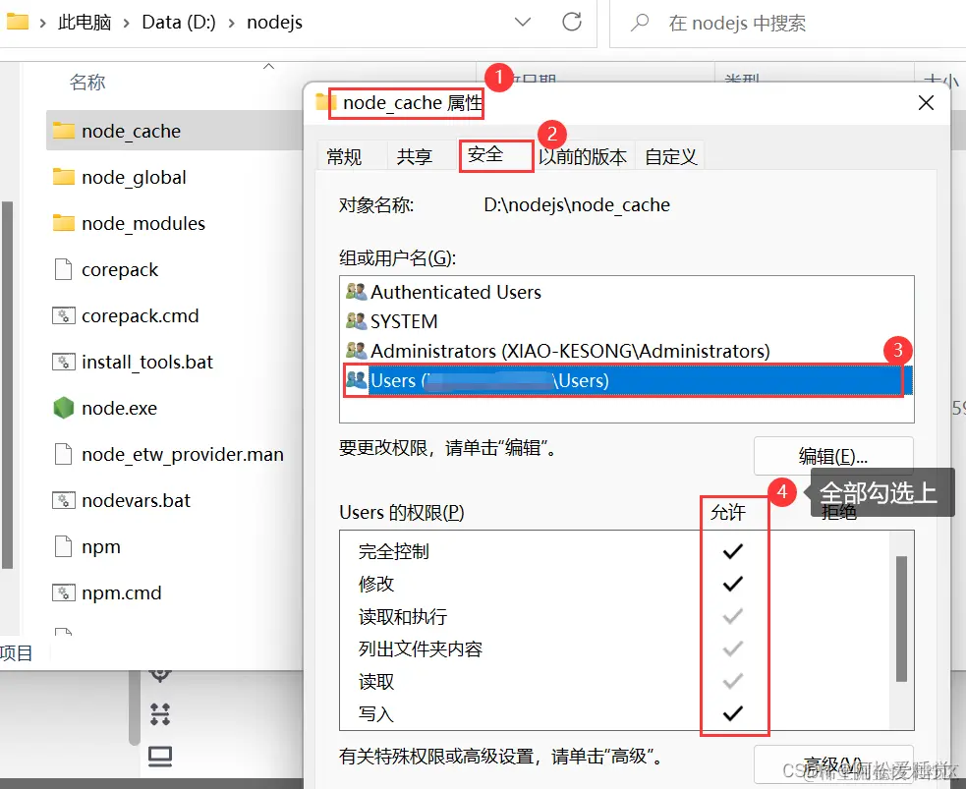Click the 修改 permission row

coord(616,584)
